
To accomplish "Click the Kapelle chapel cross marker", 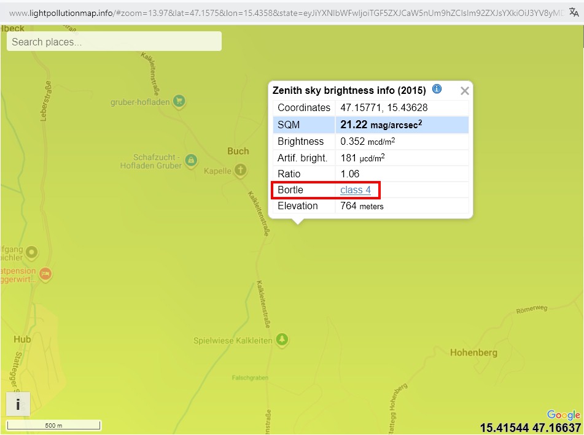I will pos(241,170).
